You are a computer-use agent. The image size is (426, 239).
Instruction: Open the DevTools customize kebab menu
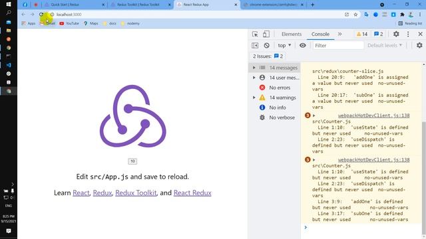click(408, 34)
